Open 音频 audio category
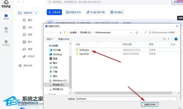 point(28,49)
